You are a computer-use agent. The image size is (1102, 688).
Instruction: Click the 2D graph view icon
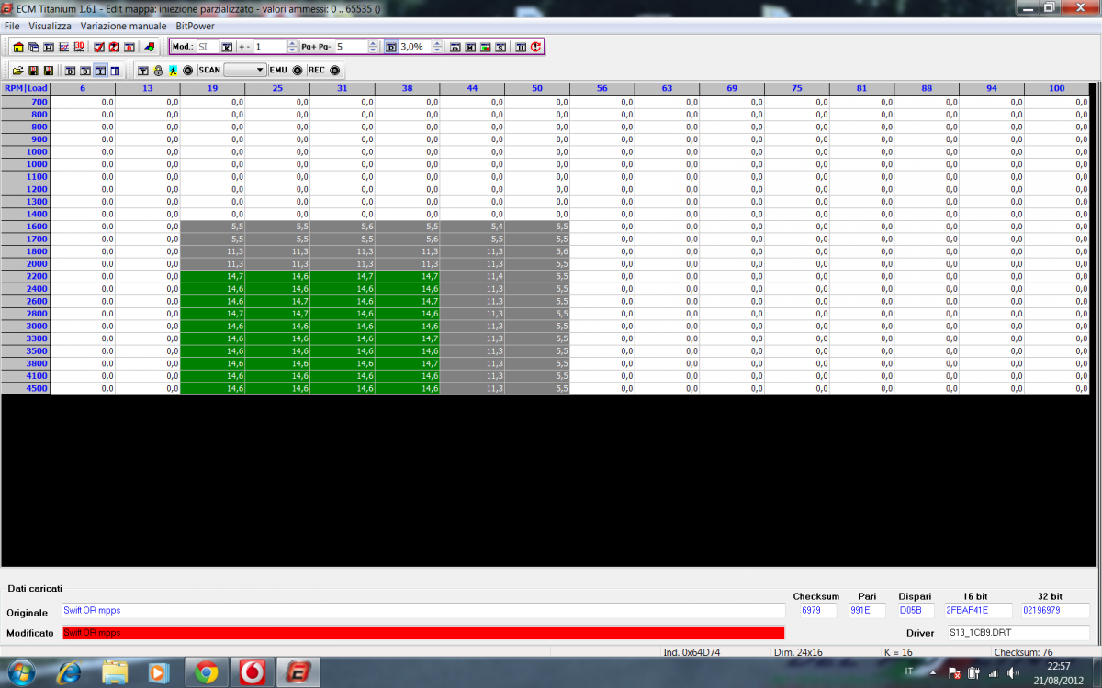(x=64, y=47)
